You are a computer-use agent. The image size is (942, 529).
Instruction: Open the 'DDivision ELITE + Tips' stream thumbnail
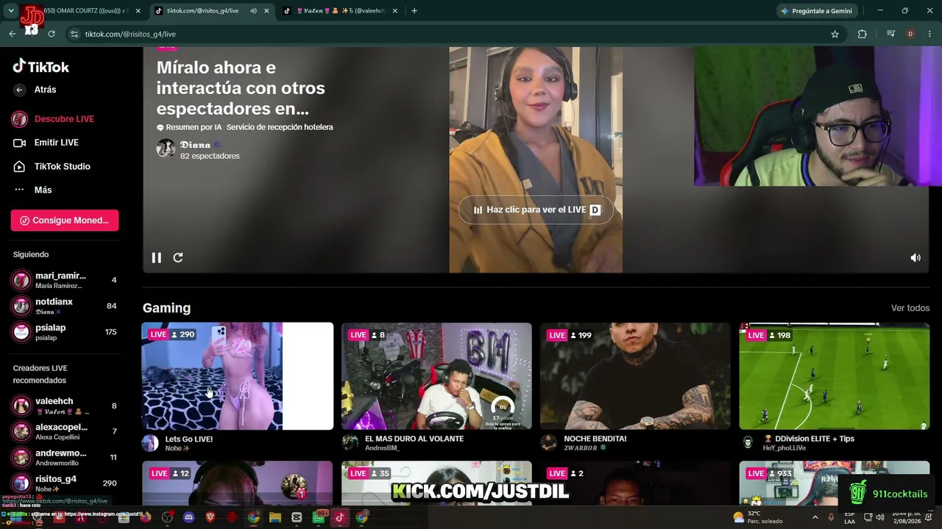[835, 376]
